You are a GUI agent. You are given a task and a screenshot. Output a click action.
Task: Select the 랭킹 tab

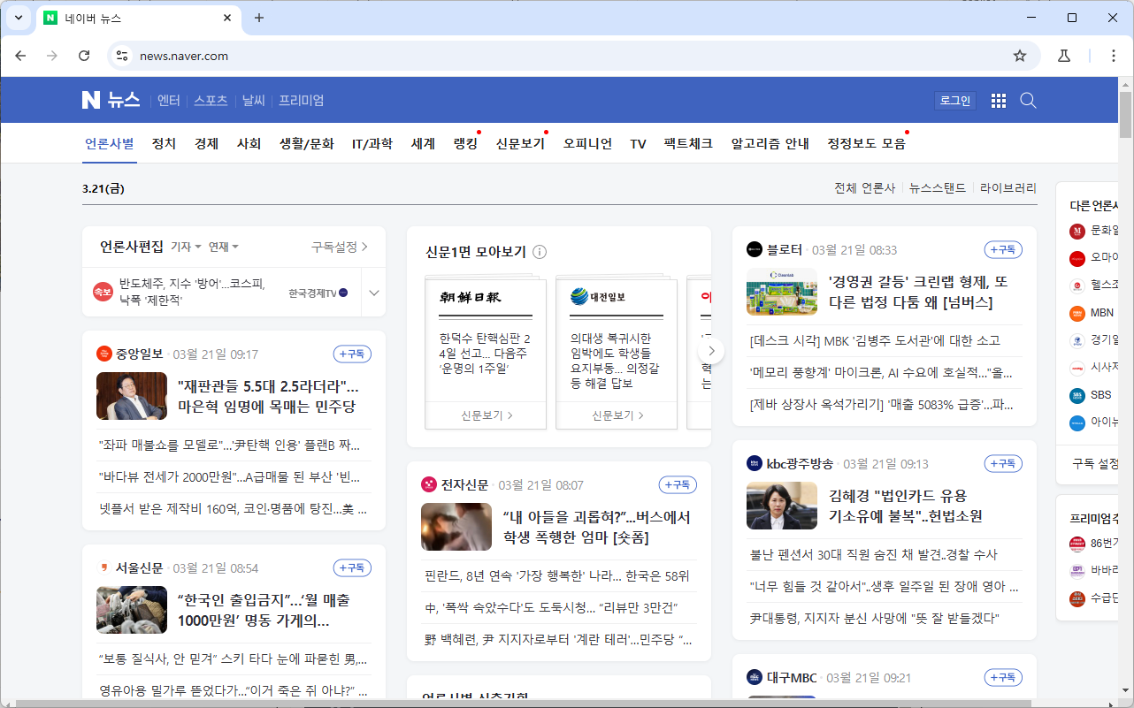(465, 143)
